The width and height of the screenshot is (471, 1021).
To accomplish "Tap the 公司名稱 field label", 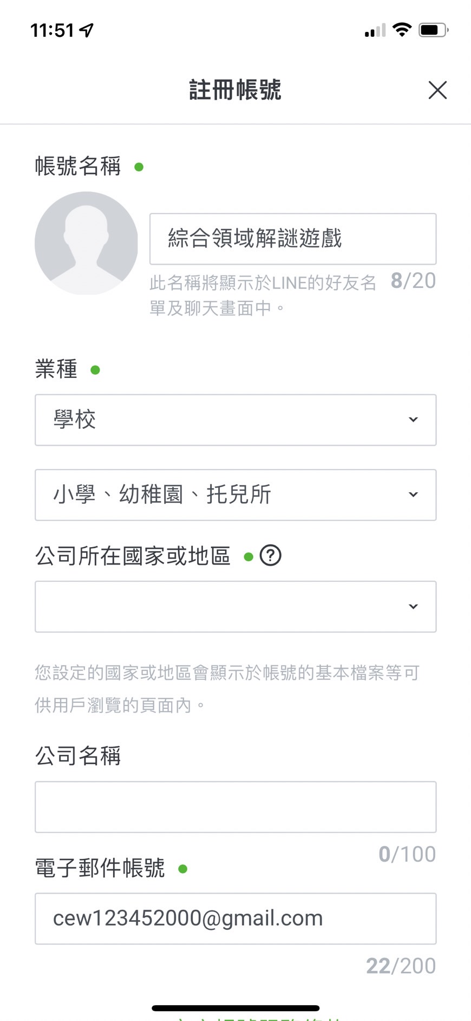I will (78, 755).
